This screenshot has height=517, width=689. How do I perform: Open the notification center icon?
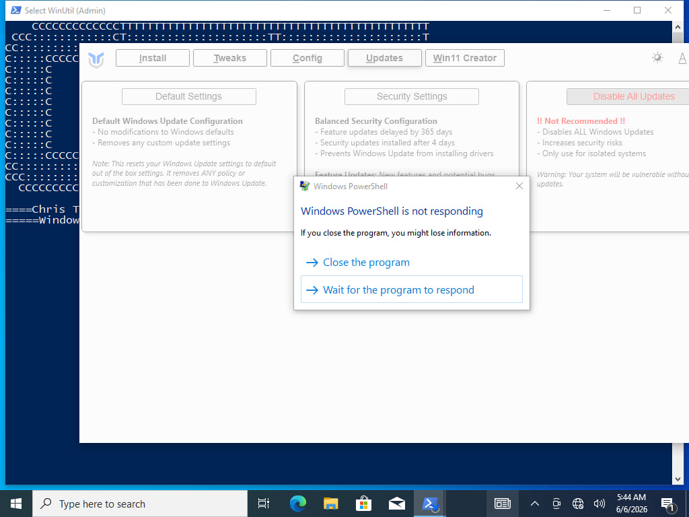[x=668, y=504]
